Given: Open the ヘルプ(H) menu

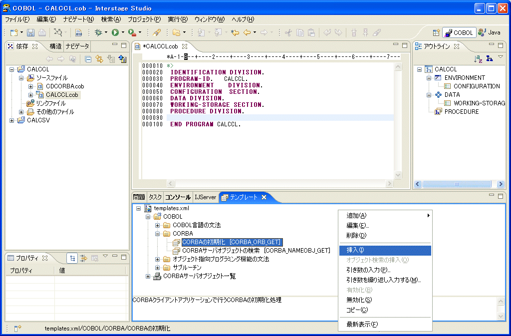Looking at the screenshot, I should 243,19.
